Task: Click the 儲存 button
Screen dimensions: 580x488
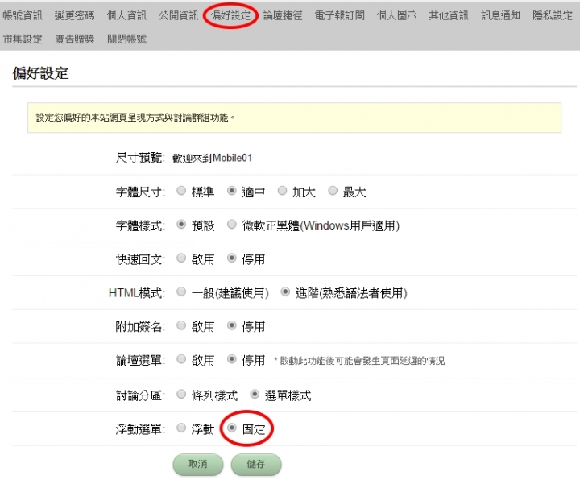Action: pos(256,464)
